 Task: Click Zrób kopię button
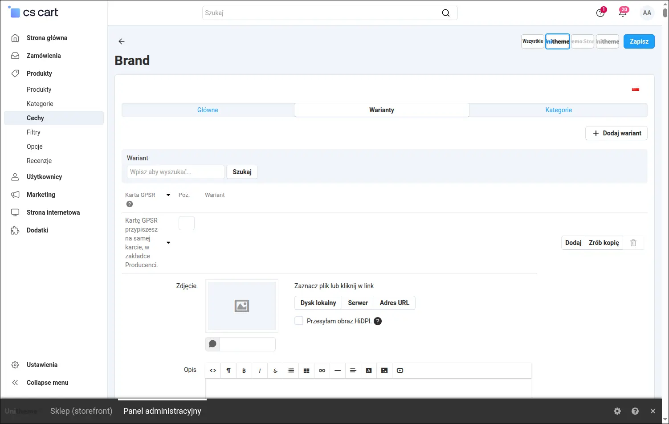(604, 243)
